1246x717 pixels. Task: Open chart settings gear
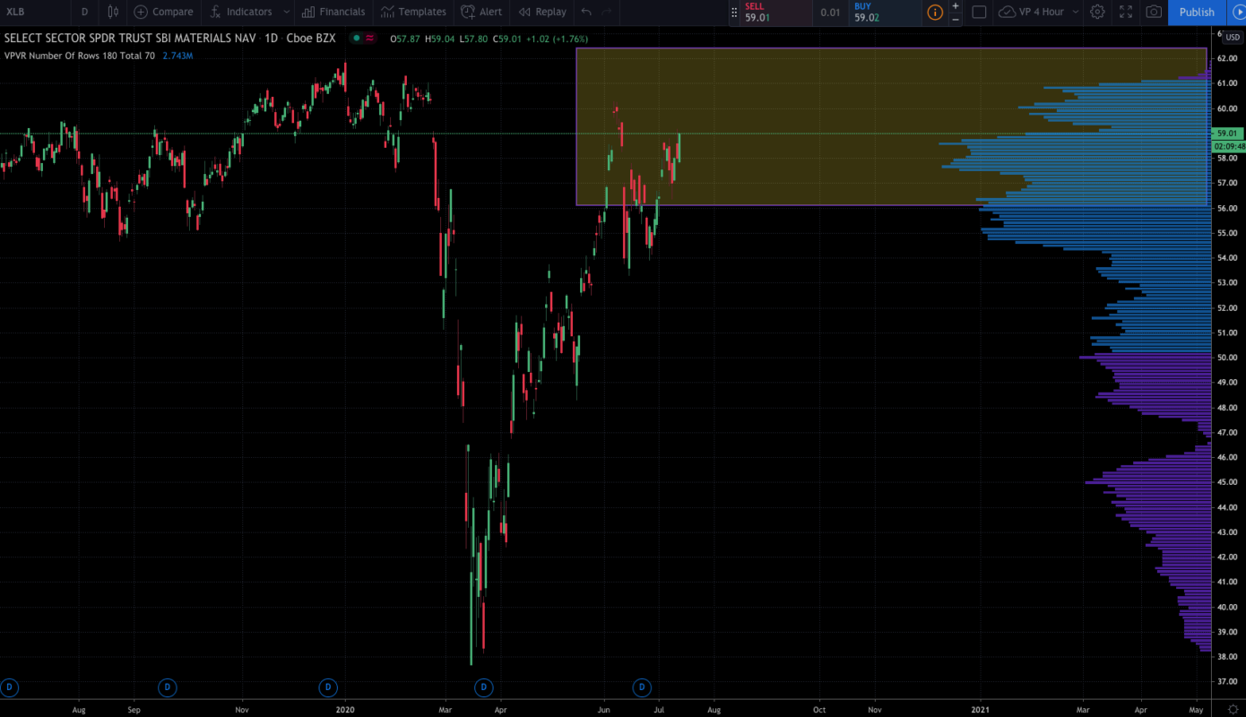coord(1097,12)
